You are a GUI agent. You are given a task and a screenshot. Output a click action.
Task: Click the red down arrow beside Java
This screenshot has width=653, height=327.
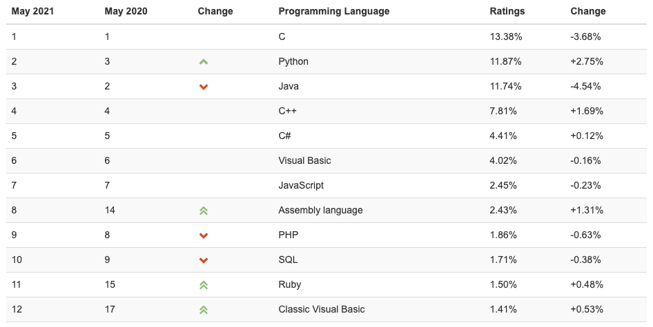point(203,87)
